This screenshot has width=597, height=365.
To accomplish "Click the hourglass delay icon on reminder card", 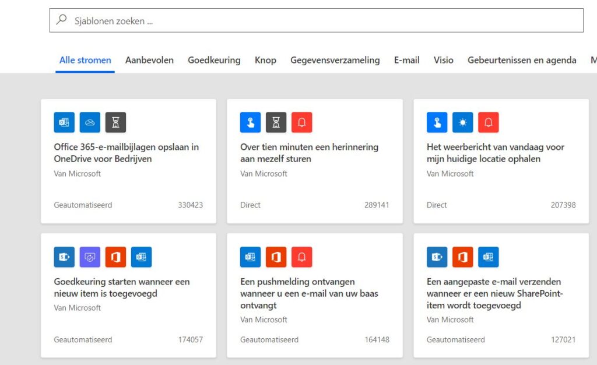I will (x=276, y=122).
